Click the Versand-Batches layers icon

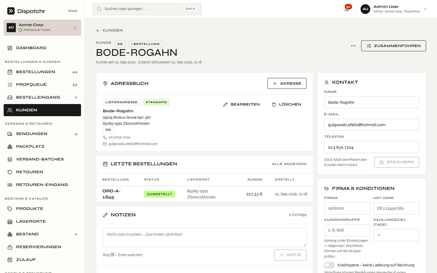click(10, 159)
